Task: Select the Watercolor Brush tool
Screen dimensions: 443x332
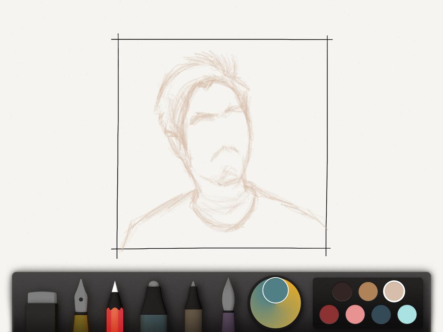Action: pyautogui.click(x=228, y=310)
